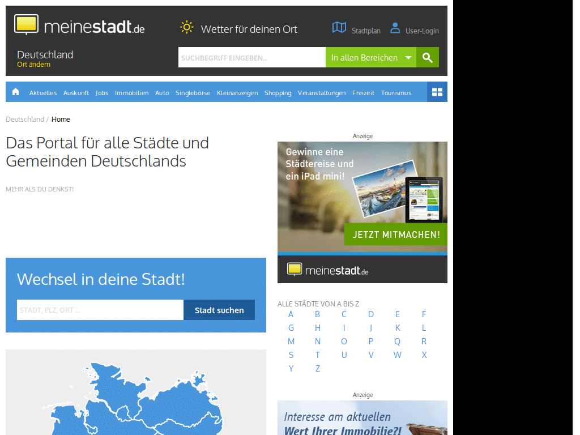Screen dimensions: 580x435
Task: Select letter Q in city index
Action: 397,342
